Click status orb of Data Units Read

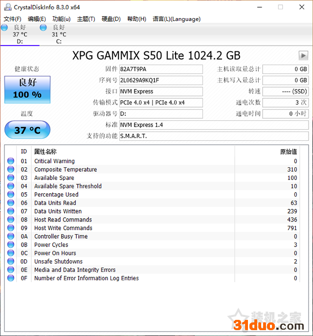tap(11, 202)
